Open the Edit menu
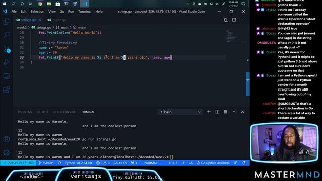The image size is (322, 181). click(x=24, y=11)
